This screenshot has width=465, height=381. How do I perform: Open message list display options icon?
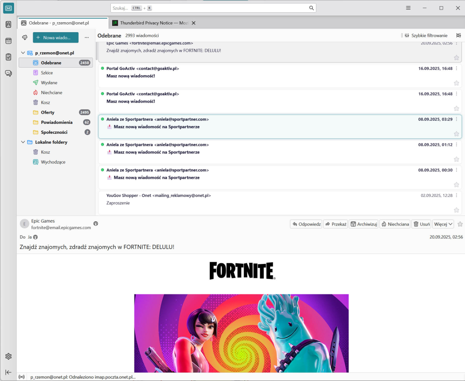[458, 35]
